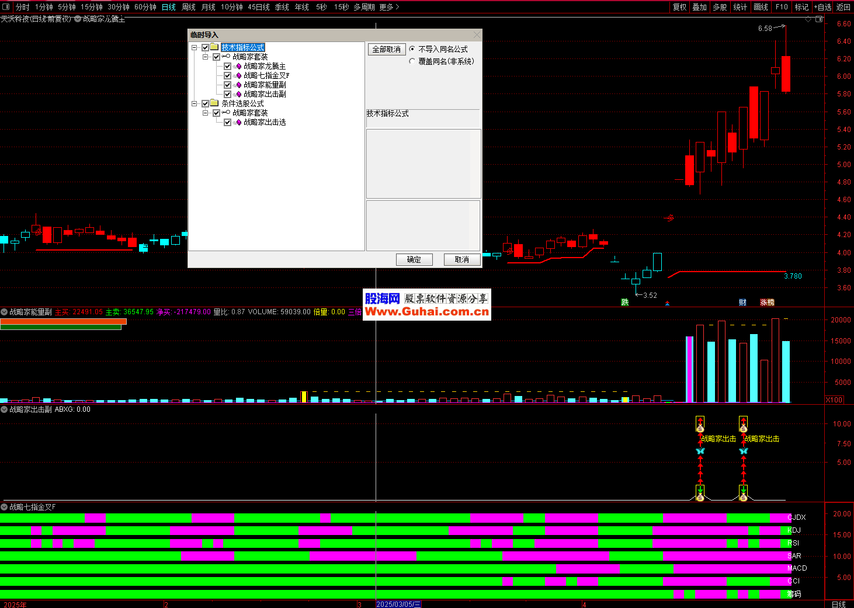Click the folder icon of 技术指标公式
Viewport: 854px width, 608px height.
click(x=214, y=47)
